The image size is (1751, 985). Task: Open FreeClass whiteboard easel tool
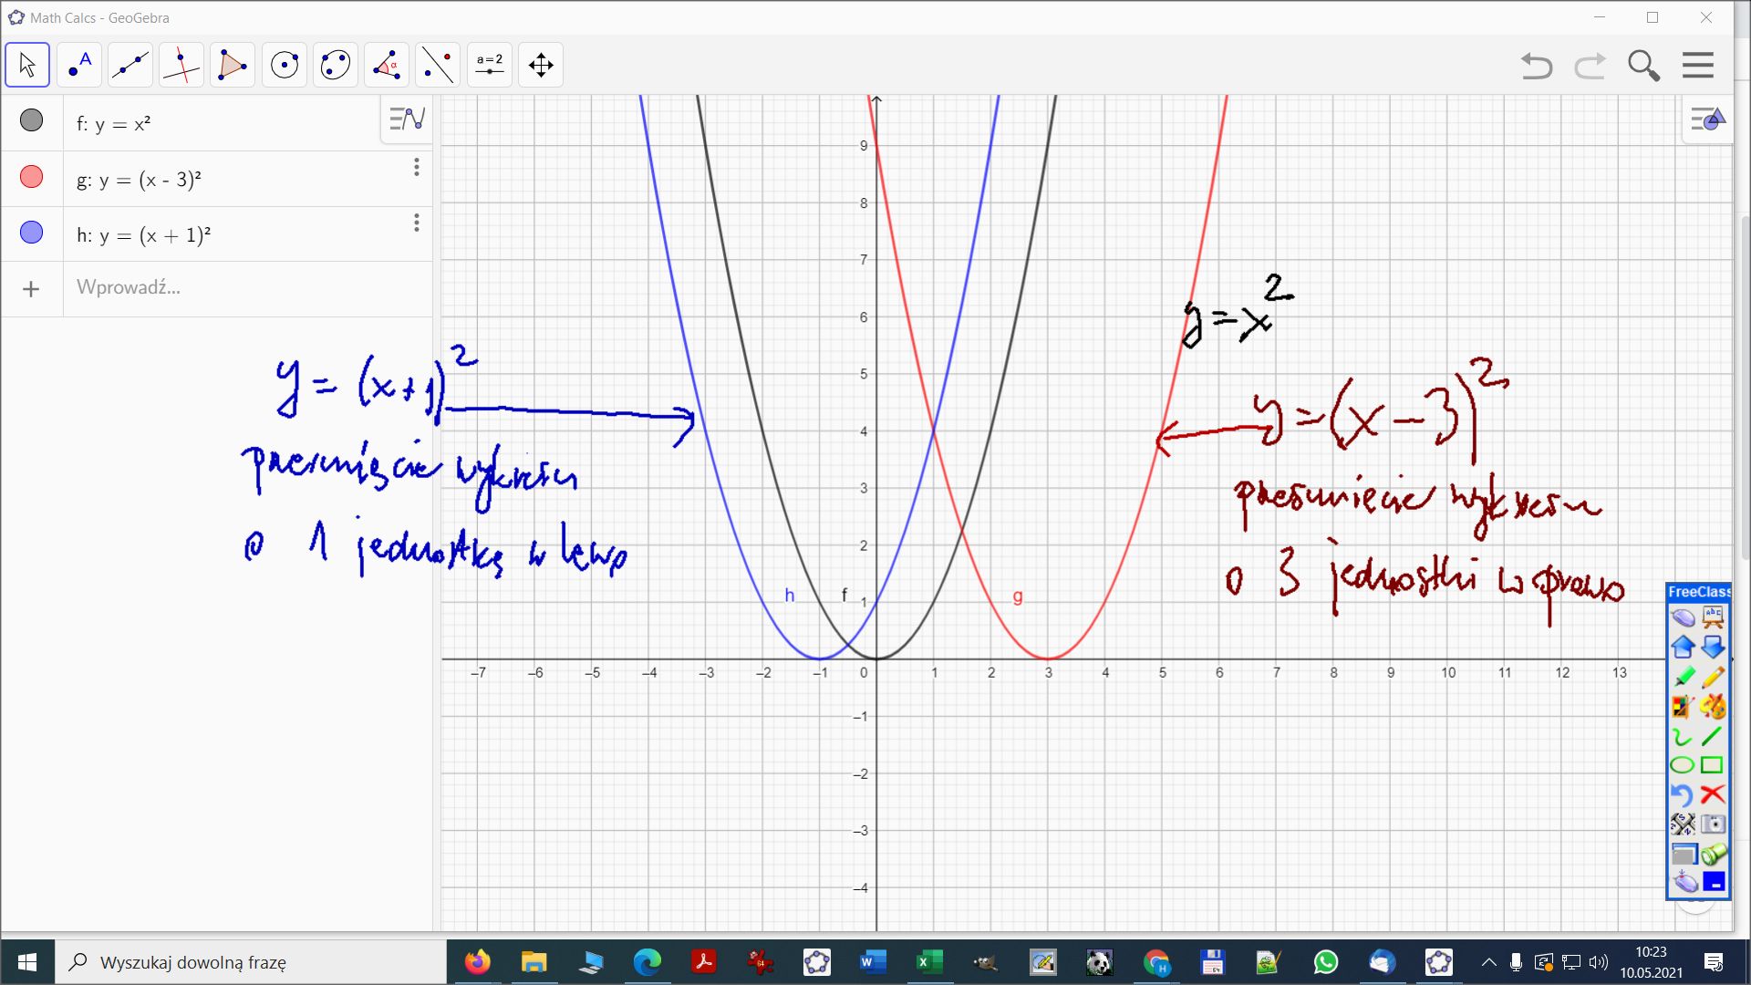pos(1714,618)
